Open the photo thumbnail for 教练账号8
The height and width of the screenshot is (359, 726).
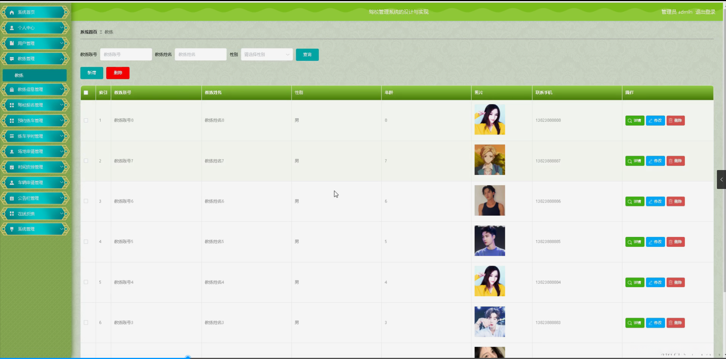pyautogui.click(x=490, y=119)
